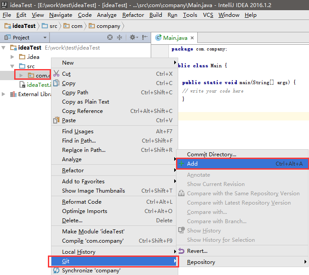Select the Main.java editor tab
The width and height of the screenshot is (309, 275).
coord(172,38)
